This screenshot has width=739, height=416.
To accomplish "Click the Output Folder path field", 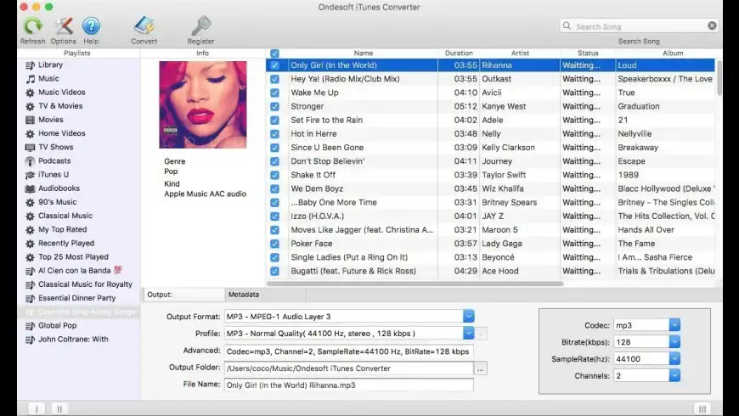I will coord(349,368).
